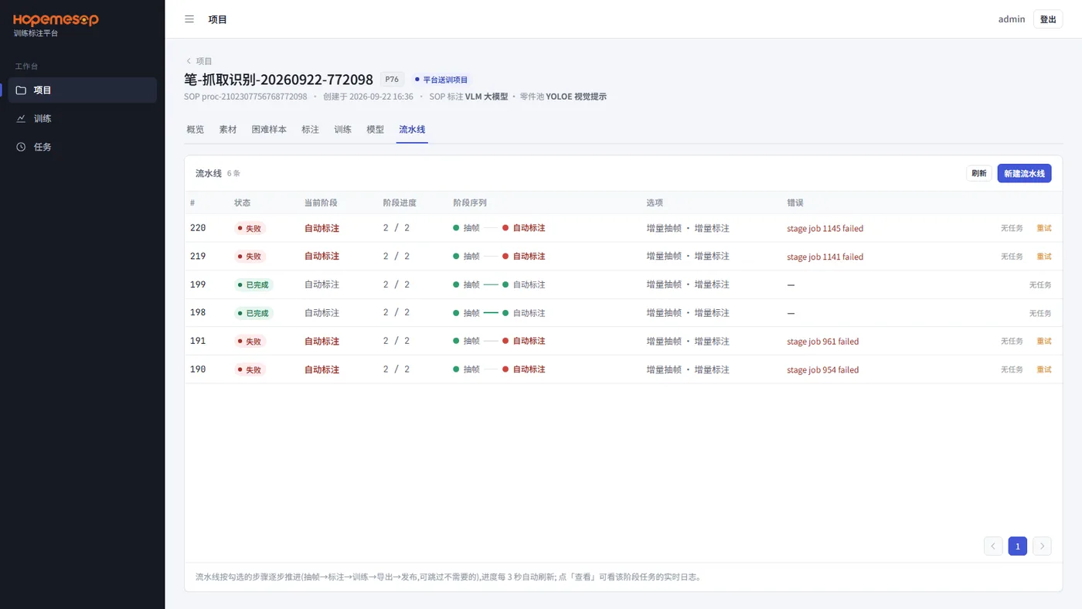Open the 模型 tab
Viewport: 1082px width, 609px height.
coord(375,130)
